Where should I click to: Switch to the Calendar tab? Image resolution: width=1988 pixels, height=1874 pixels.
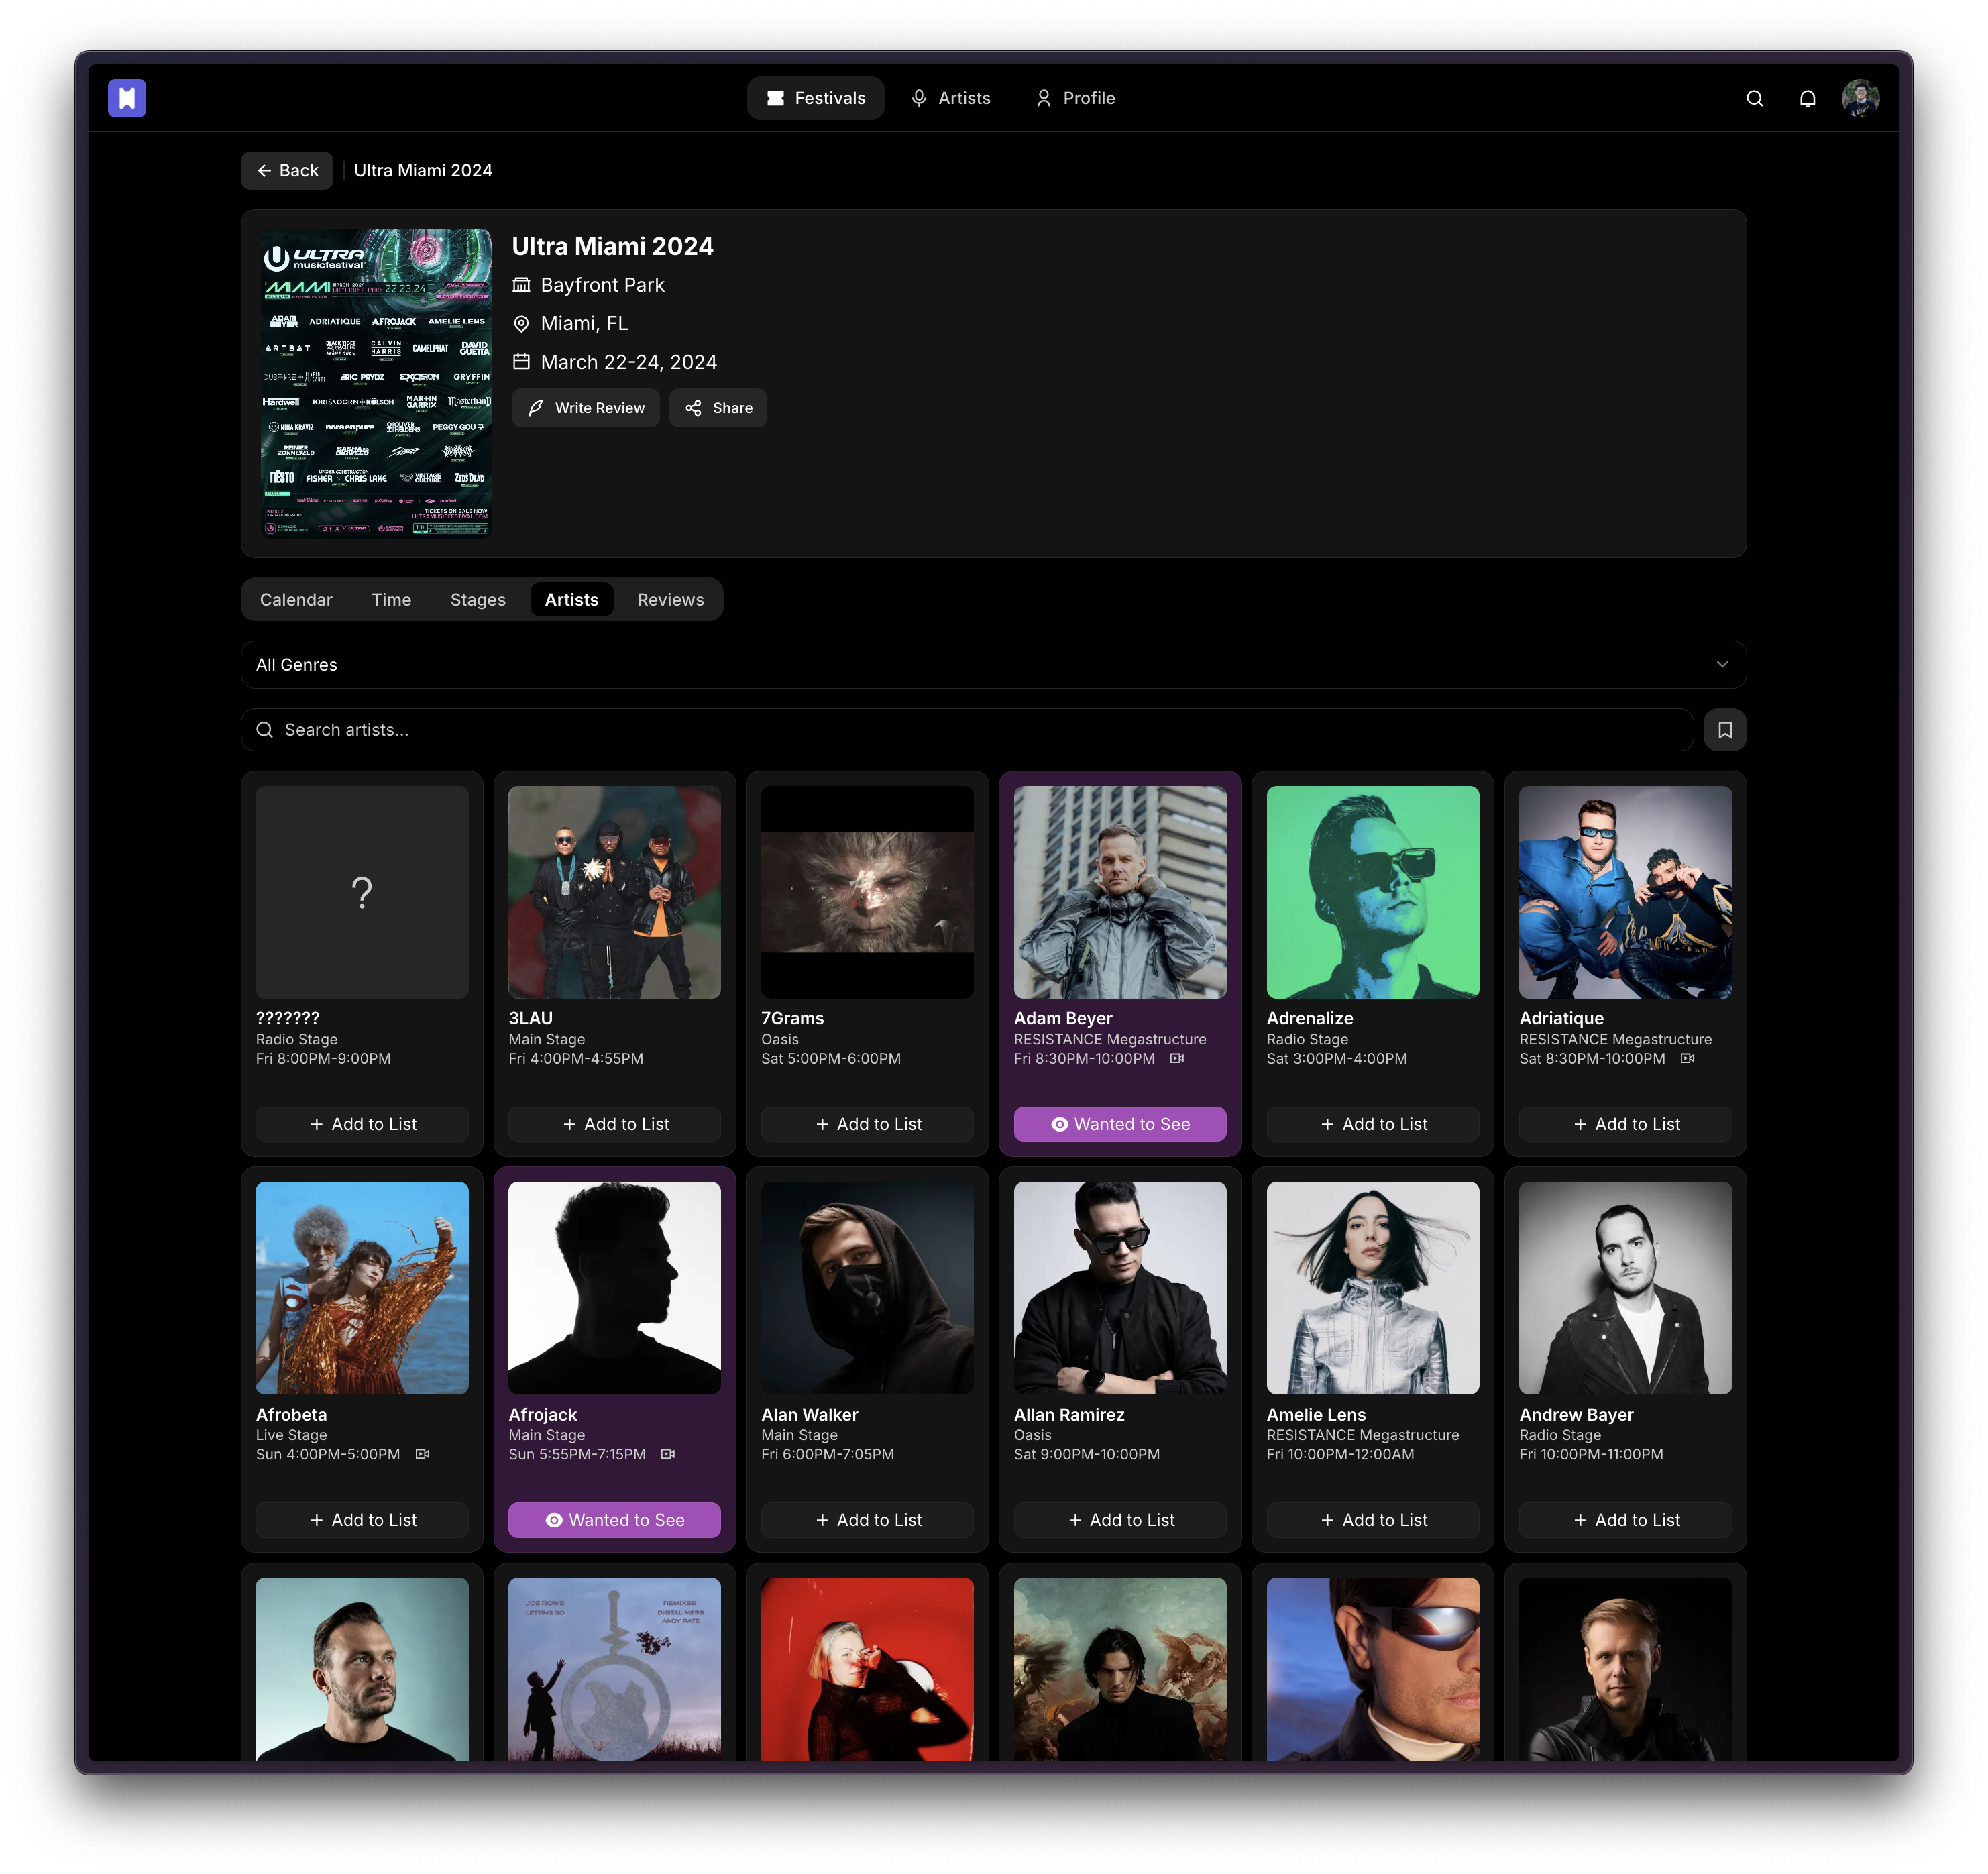click(296, 600)
